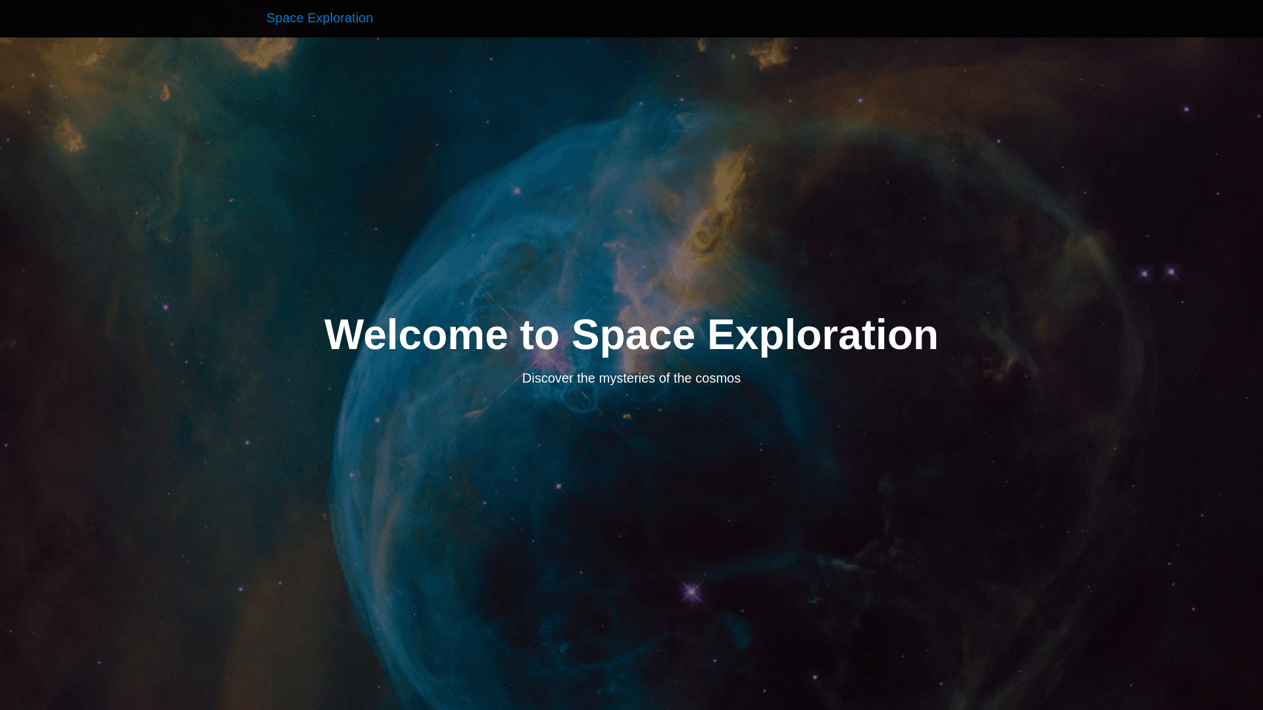Click the Discover the mysteries subtitle text

(631, 378)
